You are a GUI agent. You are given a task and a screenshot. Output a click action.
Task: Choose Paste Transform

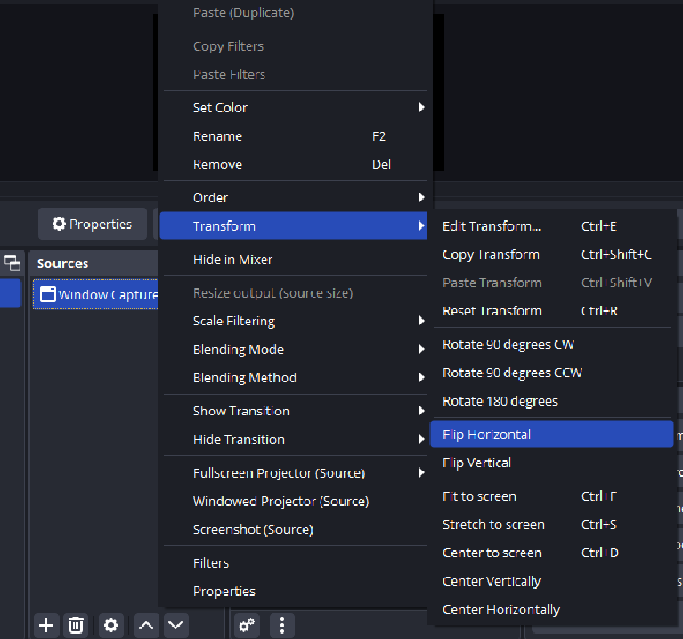(552, 283)
